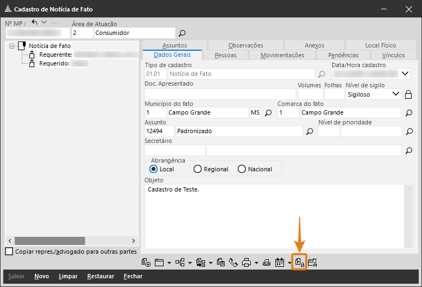Click the folder icon in bottom toolbar
The height and width of the screenshot is (287, 422).
click(x=159, y=262)
